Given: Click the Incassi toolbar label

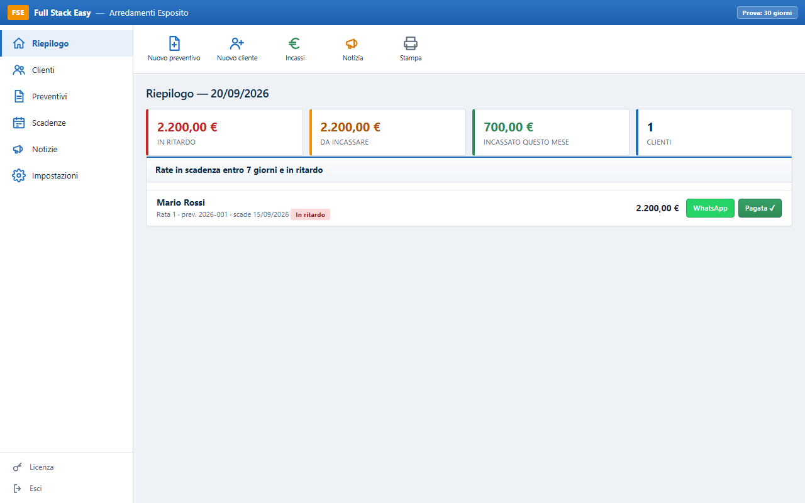Looking at the screenshot, I should point(295,58).
